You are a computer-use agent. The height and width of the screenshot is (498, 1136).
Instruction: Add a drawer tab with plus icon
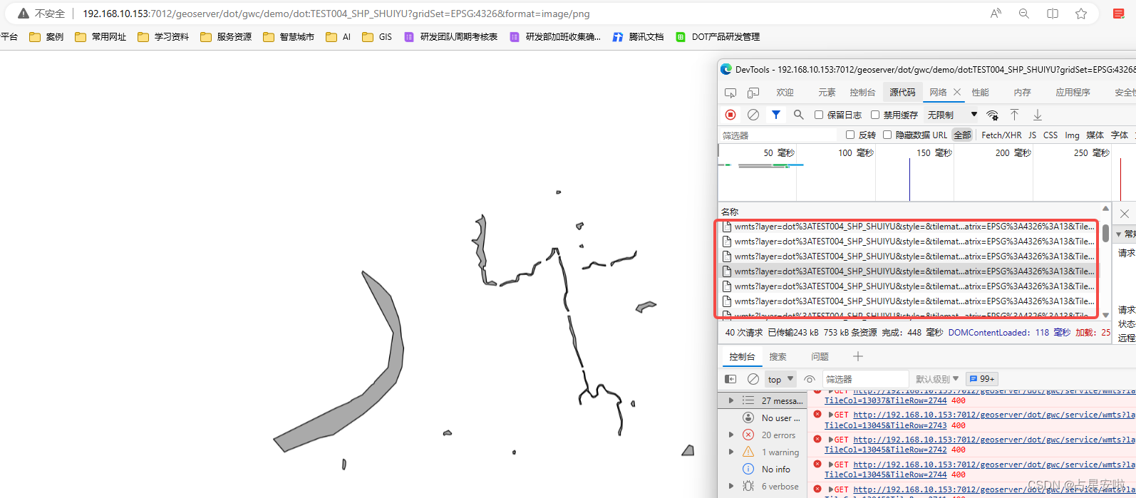click(858, 356)
